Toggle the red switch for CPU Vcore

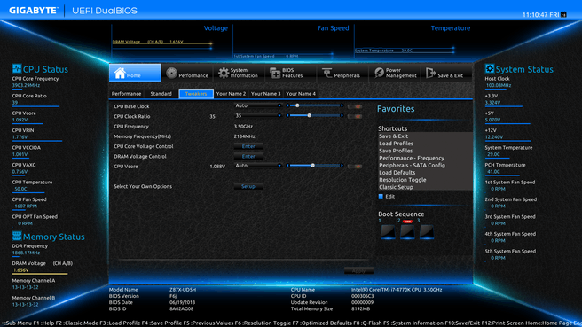355,167
